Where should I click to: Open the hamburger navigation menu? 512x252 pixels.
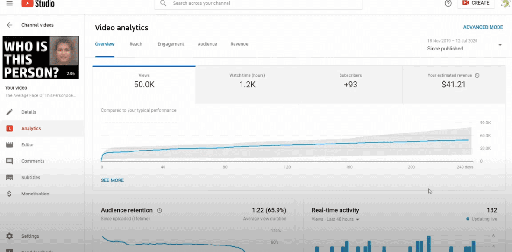coord(9,3)
